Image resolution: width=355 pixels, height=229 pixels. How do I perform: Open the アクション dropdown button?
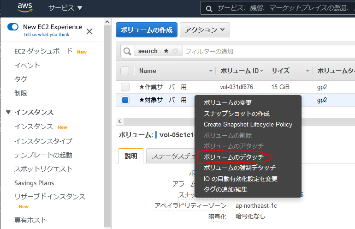tap(205, 30)
